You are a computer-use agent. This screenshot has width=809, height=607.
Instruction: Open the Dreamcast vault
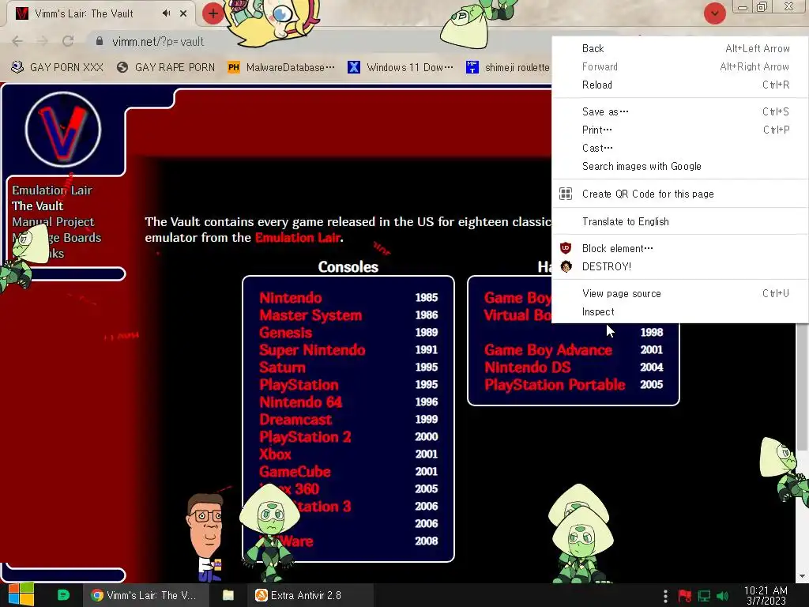pos(295,420)
